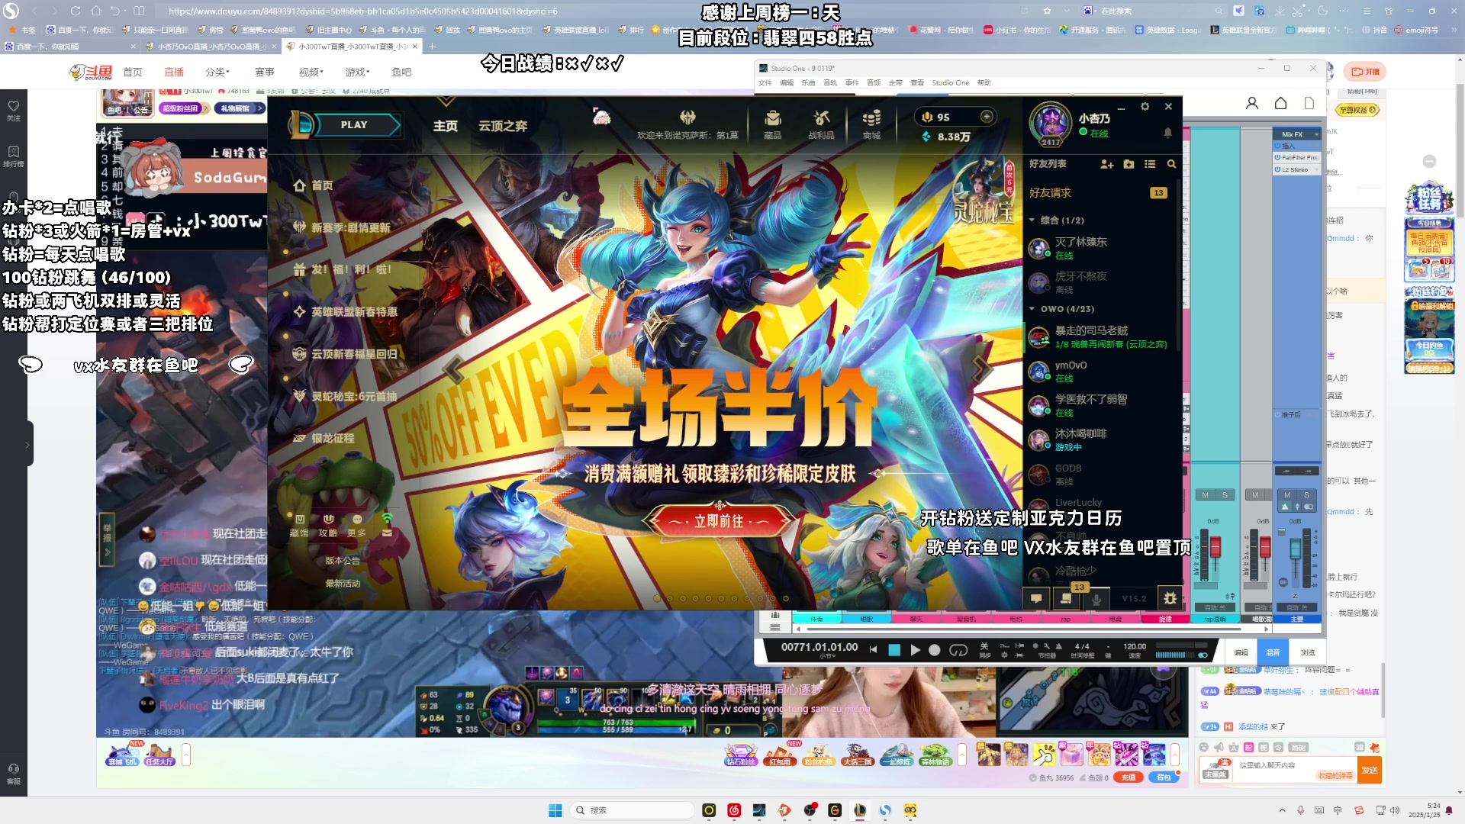Expand the Douyu left sidebar arrow handle
1465x824 pixels.
tap(28, 444)
